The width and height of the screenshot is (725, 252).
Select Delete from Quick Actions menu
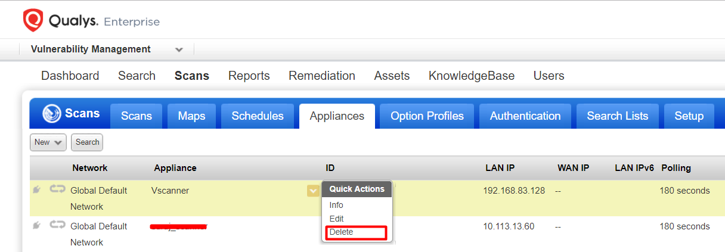[342, 232]
